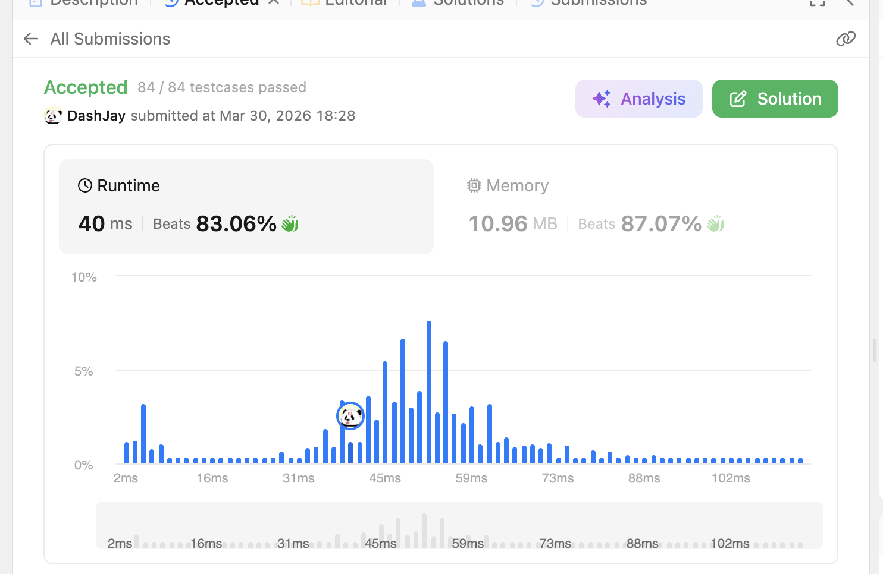Click the clapping hands beside 83.06%
883x574 pixels.
(290, 224)
